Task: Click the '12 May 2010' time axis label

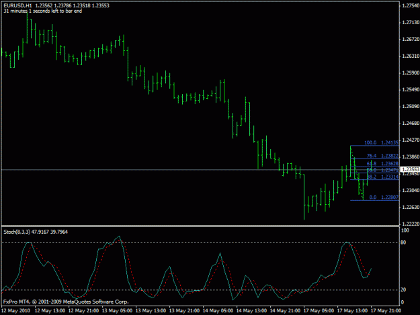Action: click(x=15, y=311)
